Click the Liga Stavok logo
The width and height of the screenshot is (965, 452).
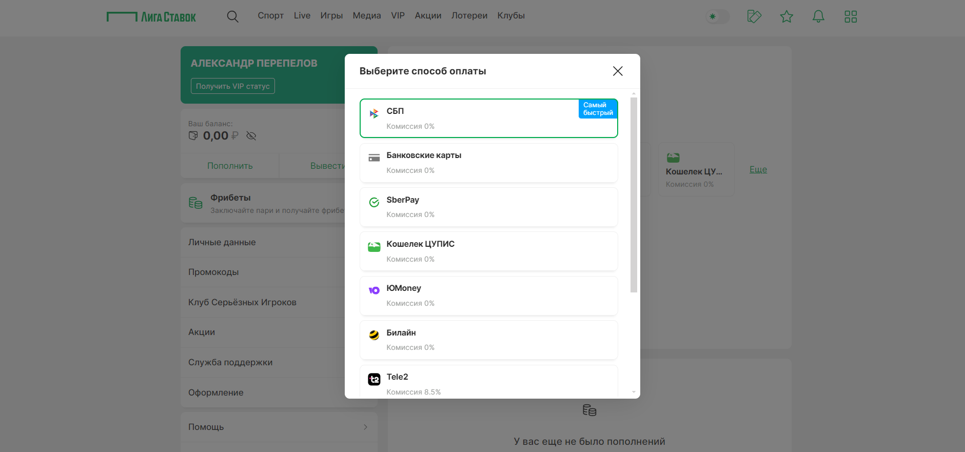tap(151, 17)
